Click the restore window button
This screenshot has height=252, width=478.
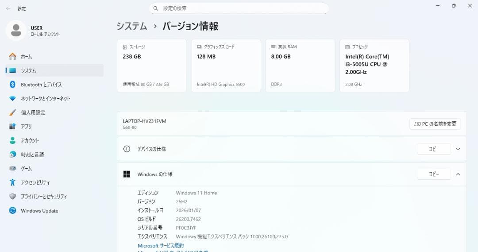coord(454,6)
